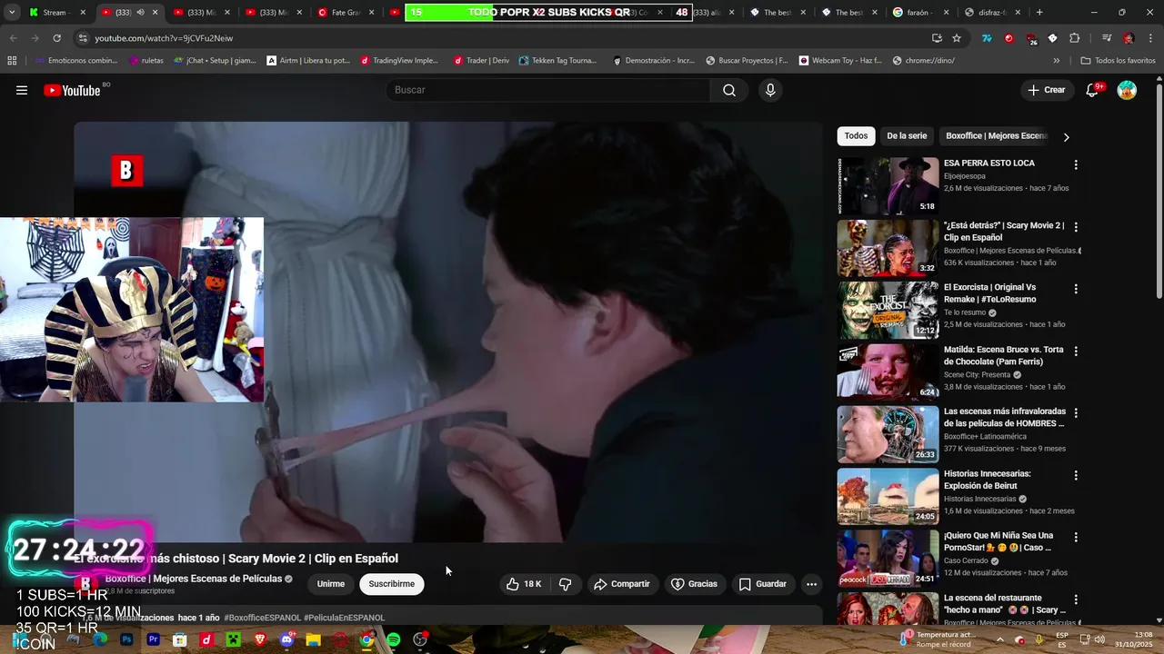The height and width of the screenshot is (654, 1164).
Task: Start voice search with the microphone
Action: coord(770,90)
